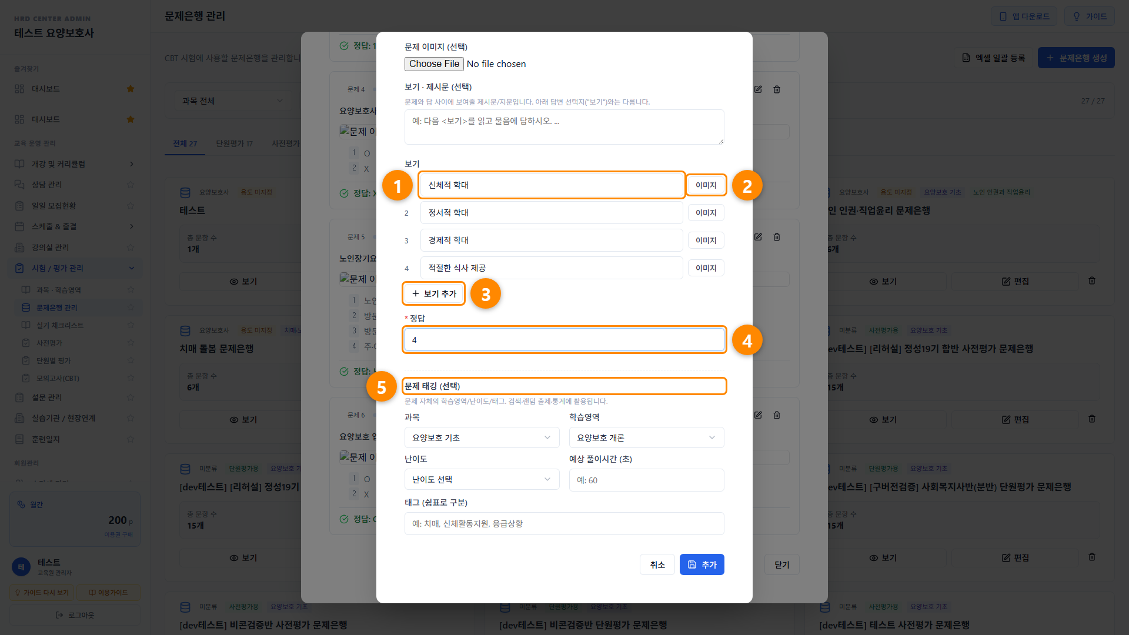The width and height of the screenshot is (1129, 635).
Task: Click the trash icon on the 정성19기 합반 사전평가 card
Action: 1092,419
